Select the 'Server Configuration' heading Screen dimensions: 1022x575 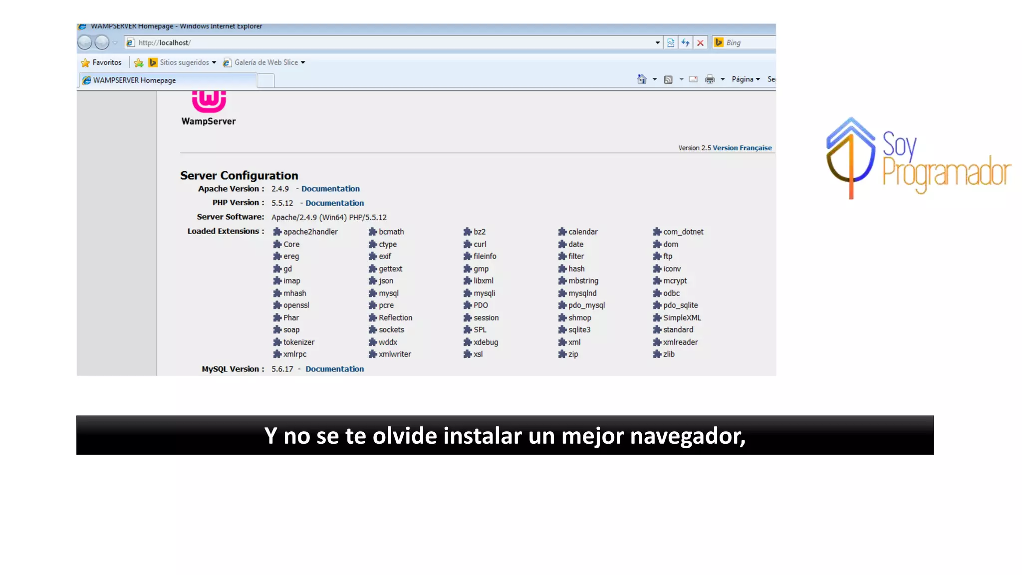(x=239, y=176)
